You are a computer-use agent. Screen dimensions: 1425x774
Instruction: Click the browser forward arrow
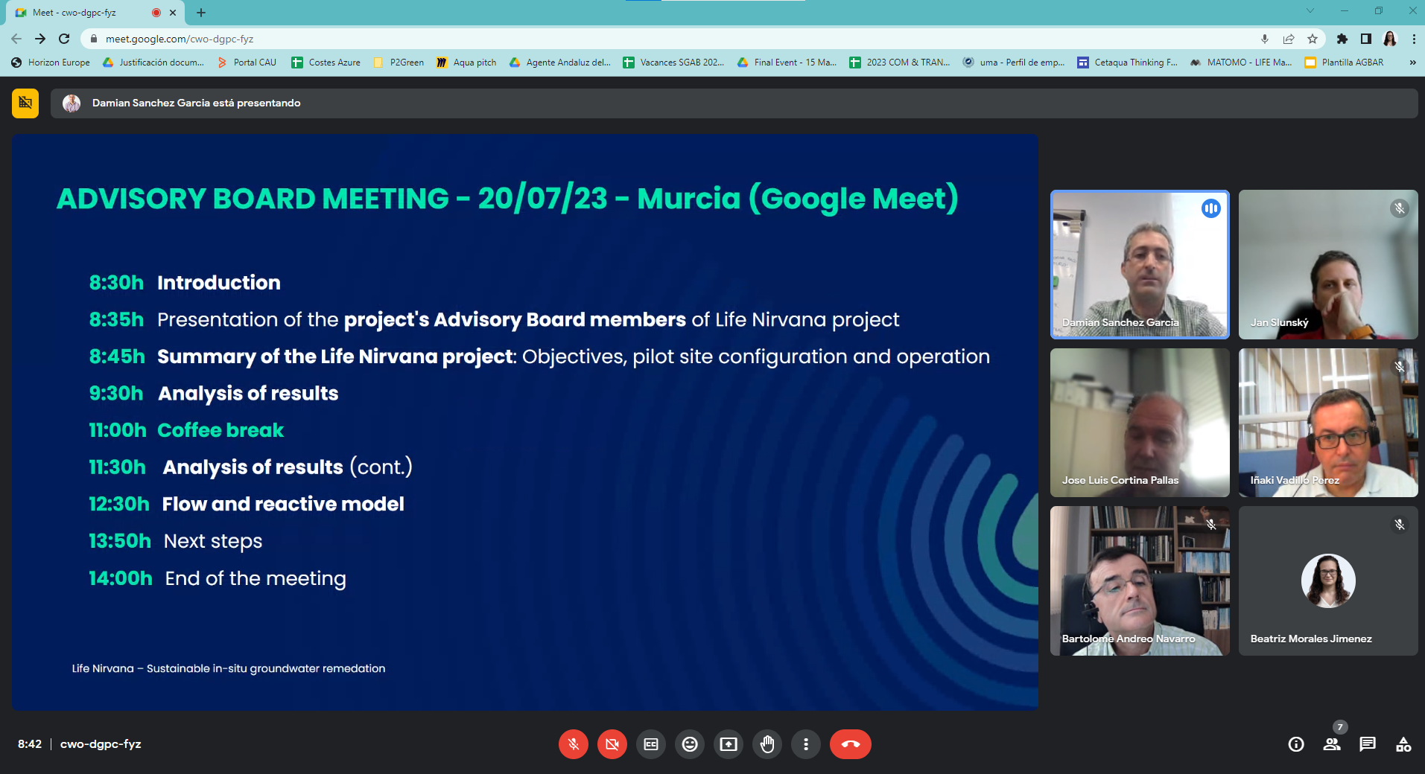pos(40,39)
